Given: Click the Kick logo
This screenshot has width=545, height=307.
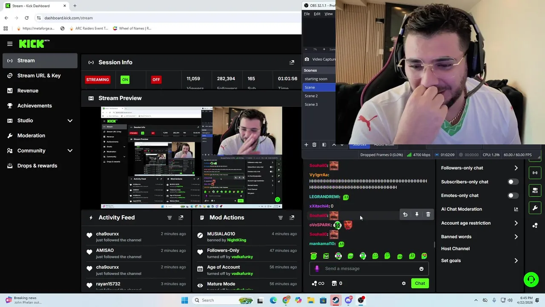Looking at the screenshot, I should 34,43.
